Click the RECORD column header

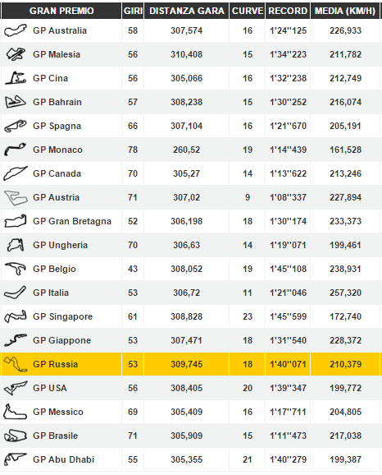point(288,11)
